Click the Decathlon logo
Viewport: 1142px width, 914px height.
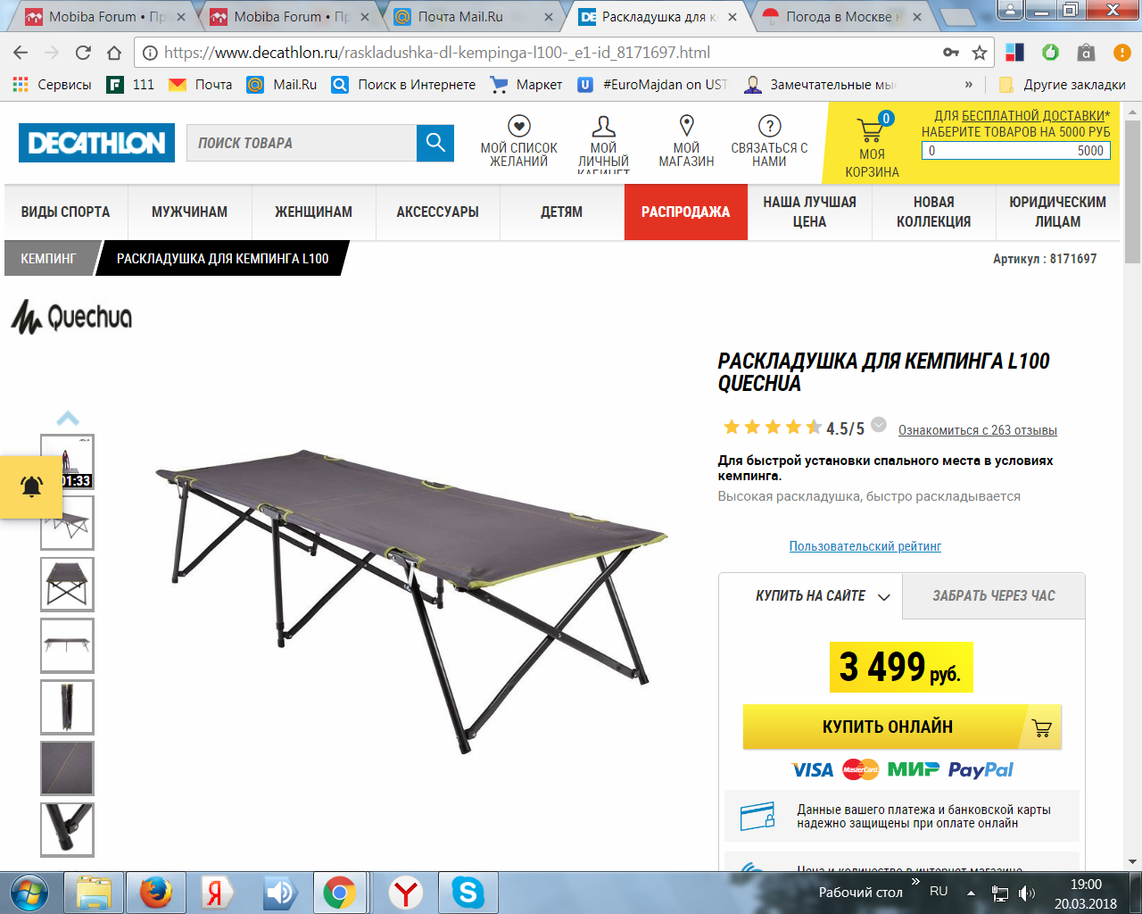(x=96, y=143)
